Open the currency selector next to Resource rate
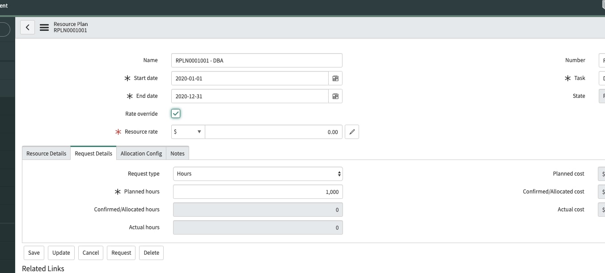The height and width of the screenshot is (273, 605). coord(187,131)
